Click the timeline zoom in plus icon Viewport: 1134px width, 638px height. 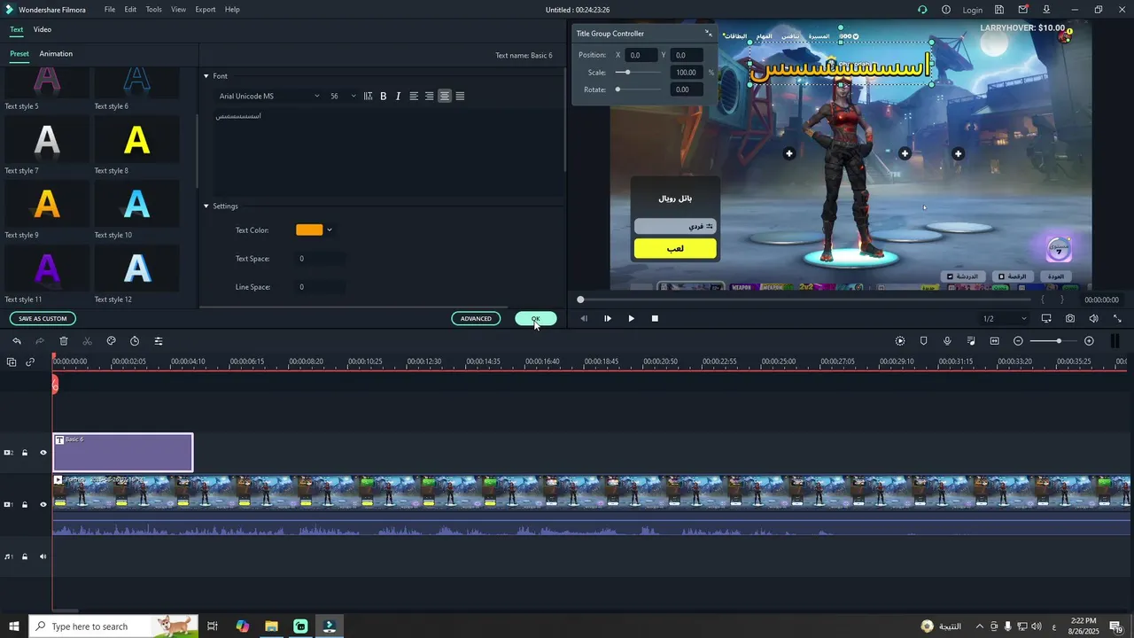click(1089, 341)
